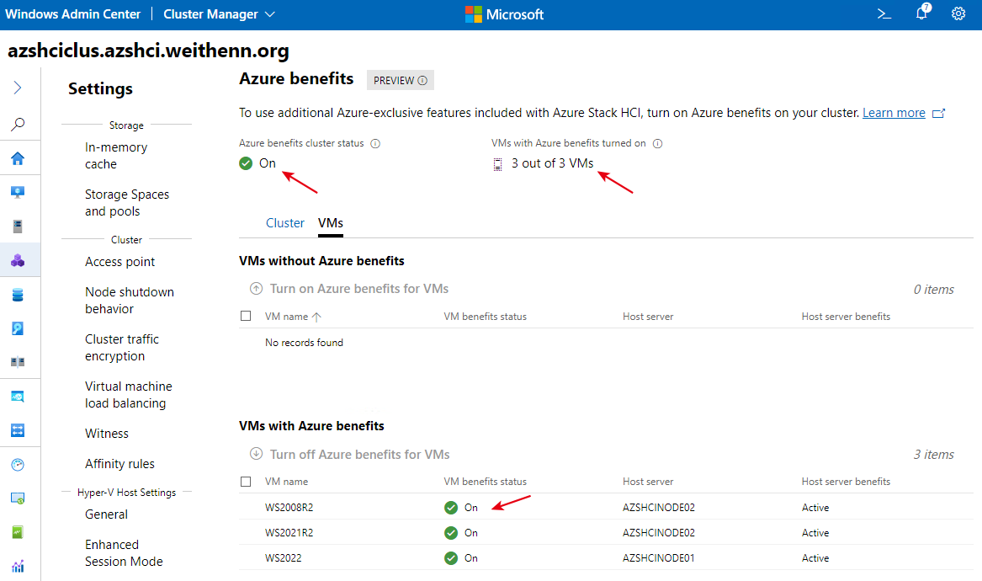Open the green chart book sidebar icon
Screen dimensions: 982x581
pyautogui.click(x=18, y=532)
